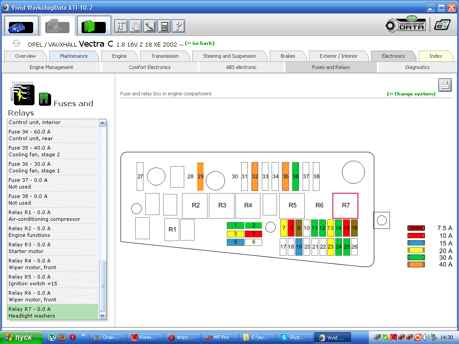Open the green manual book icon

tap(94, 26)
